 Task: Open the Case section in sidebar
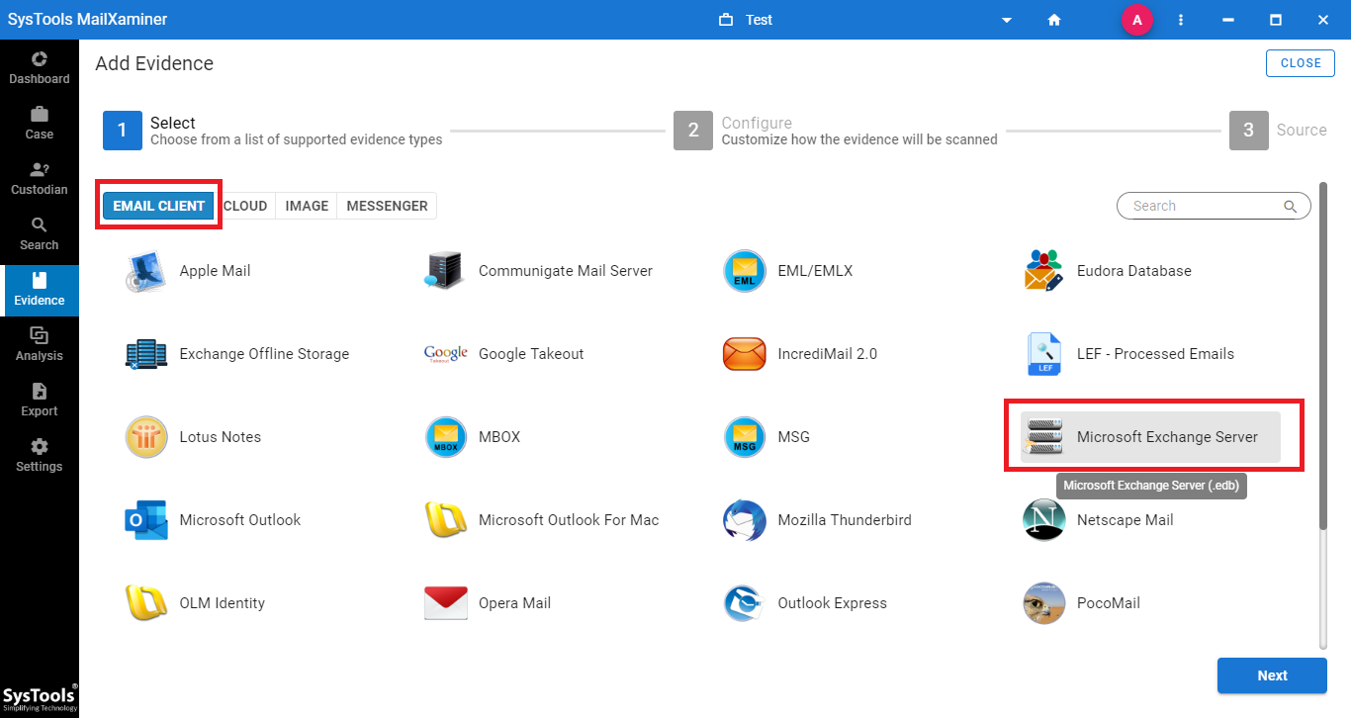(40, 124)
